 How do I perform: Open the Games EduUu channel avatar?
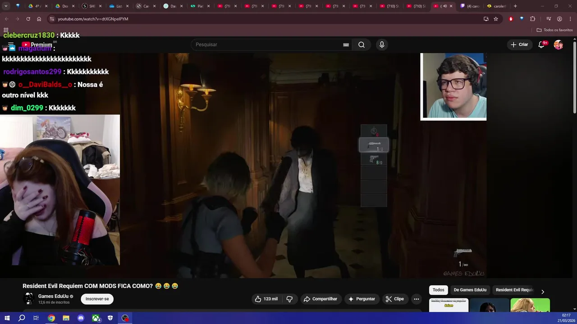tap(29, 299)
